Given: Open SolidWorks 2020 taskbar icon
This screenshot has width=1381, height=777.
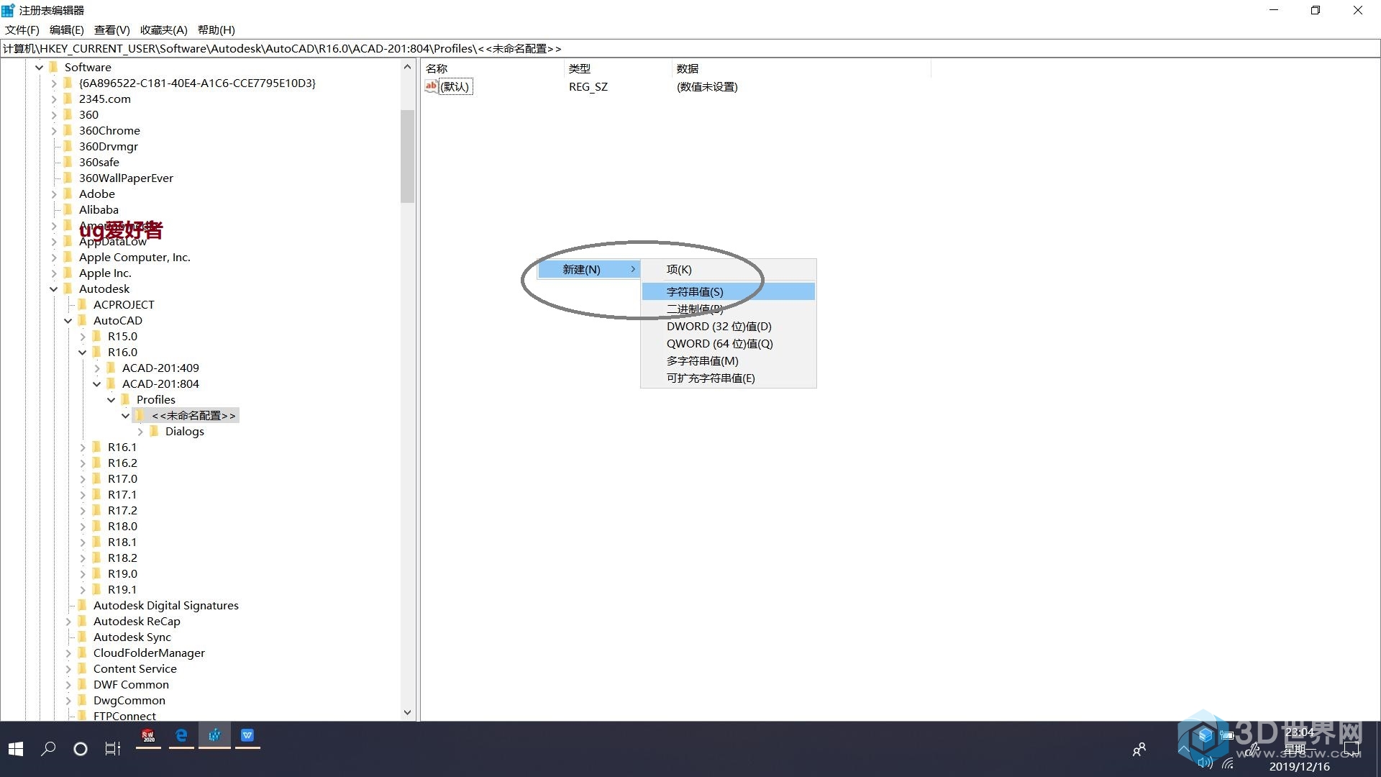Looking at the screenshot, I should [x=148, y=735].
